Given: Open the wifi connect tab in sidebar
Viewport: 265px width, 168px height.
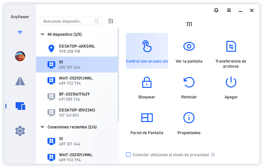Looking at the screenshot, I should [20, 32].
